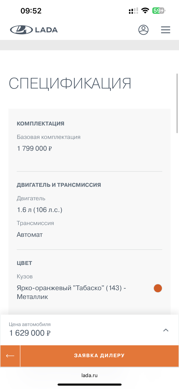The width and height of the screenshot is (179, 389).
Task: Go back with the left arrow button
Action: (x=10, y=356)
